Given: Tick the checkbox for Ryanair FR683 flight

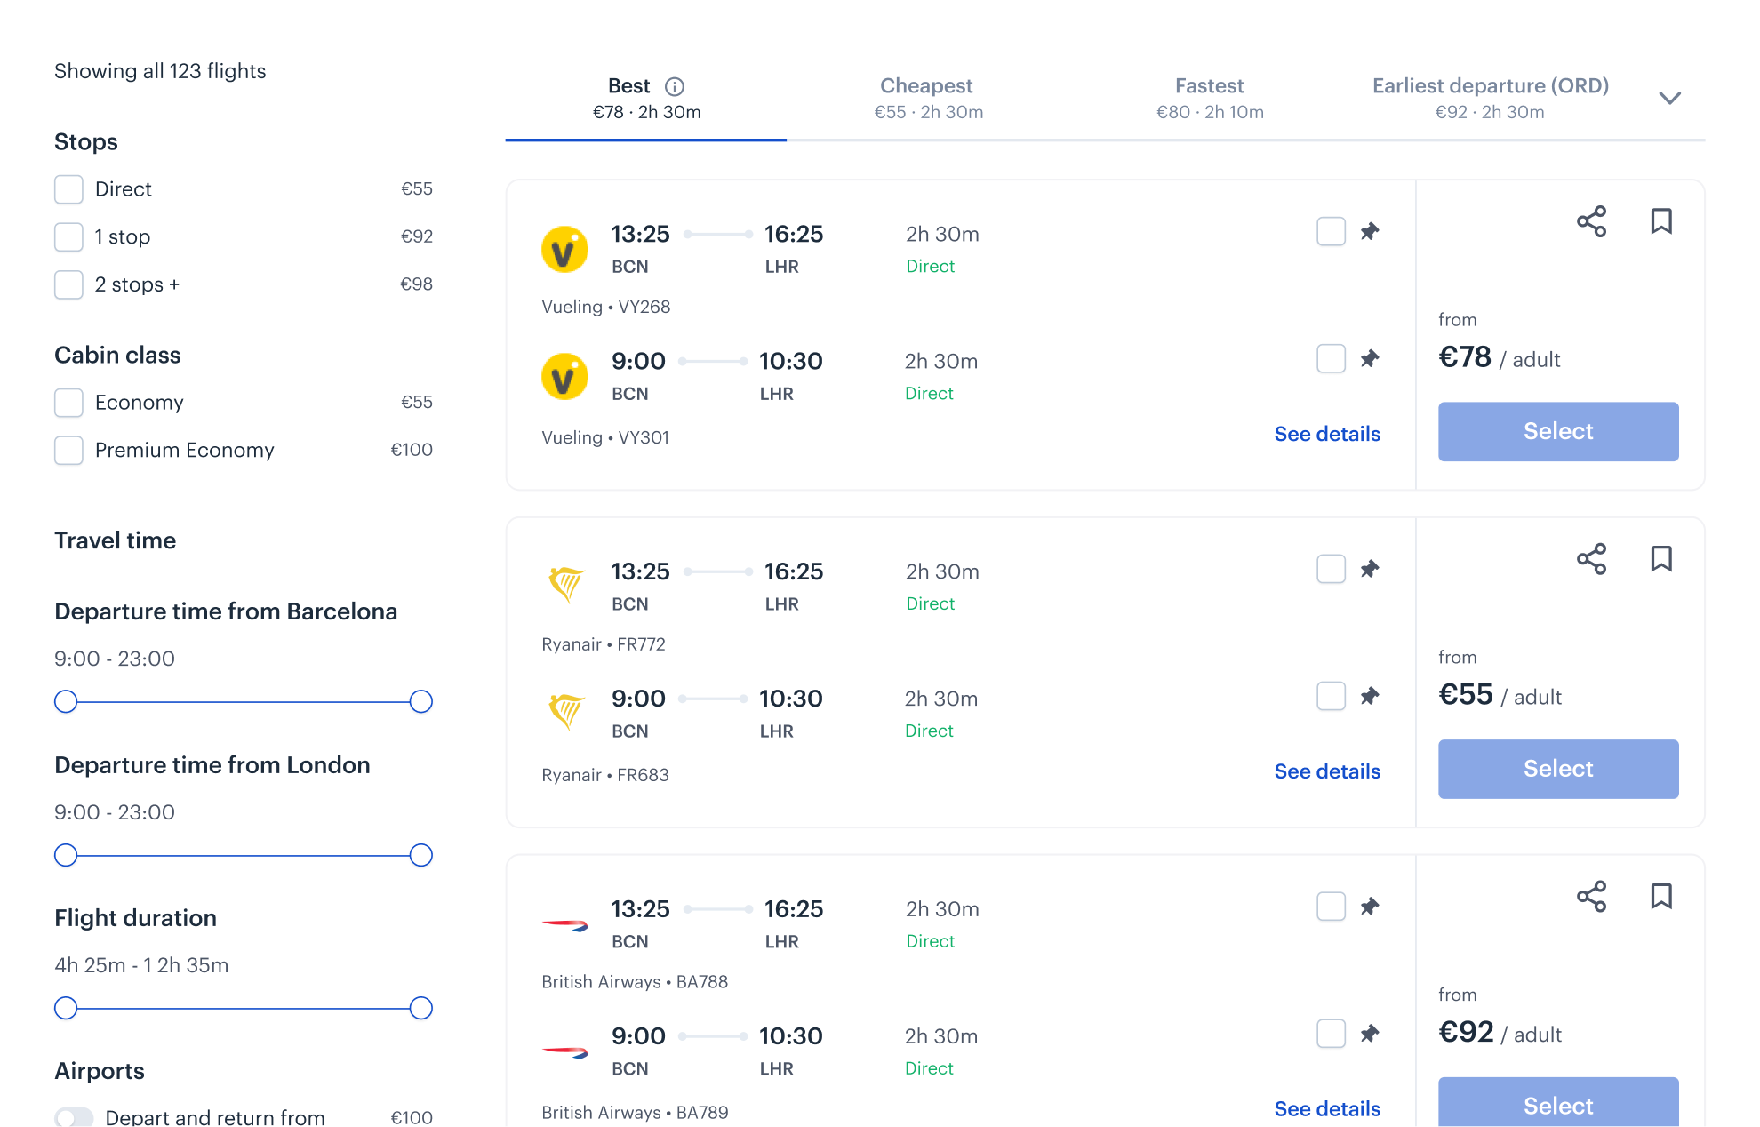Looking at the screenshot, I should point(1331,696).
